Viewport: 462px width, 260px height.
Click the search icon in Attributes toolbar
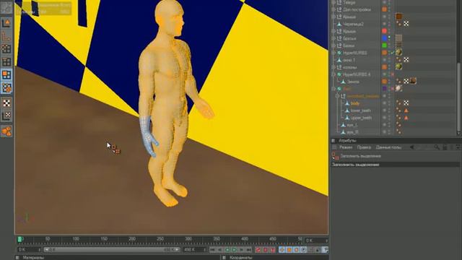click(x=437, y=147)
